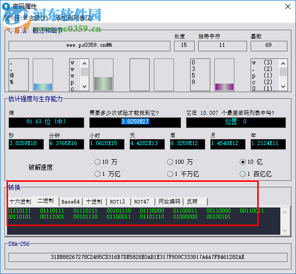
Task: Click the years value 1.2124E11
Action: tap(268, 144)
